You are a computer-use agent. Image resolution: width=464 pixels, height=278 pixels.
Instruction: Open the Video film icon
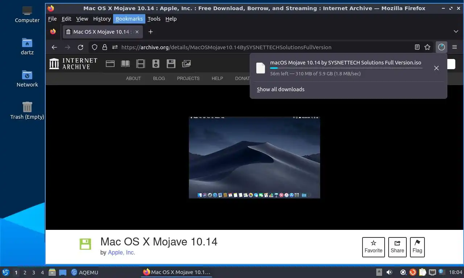point(141,64)
